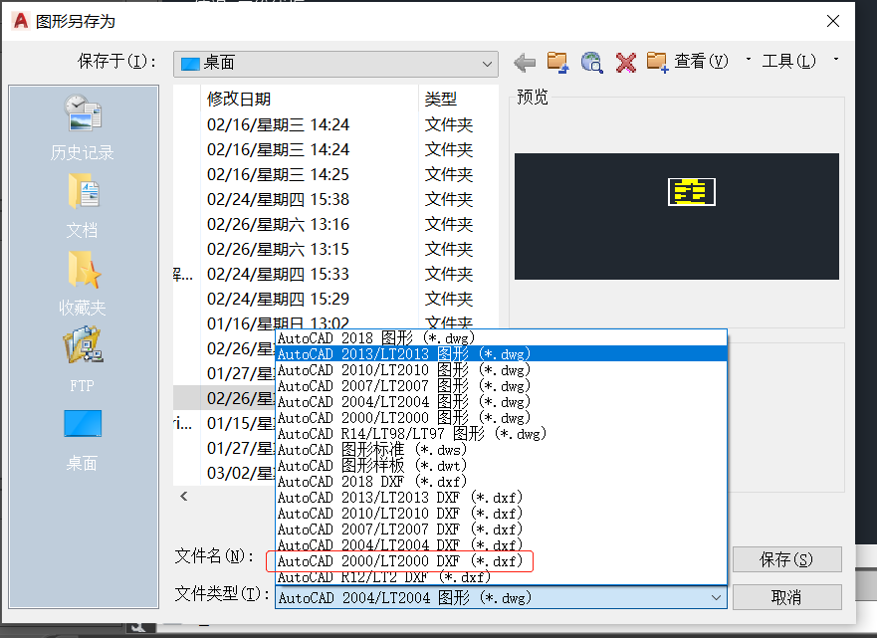Click the Search the Web icon

(x=591, y=62)
